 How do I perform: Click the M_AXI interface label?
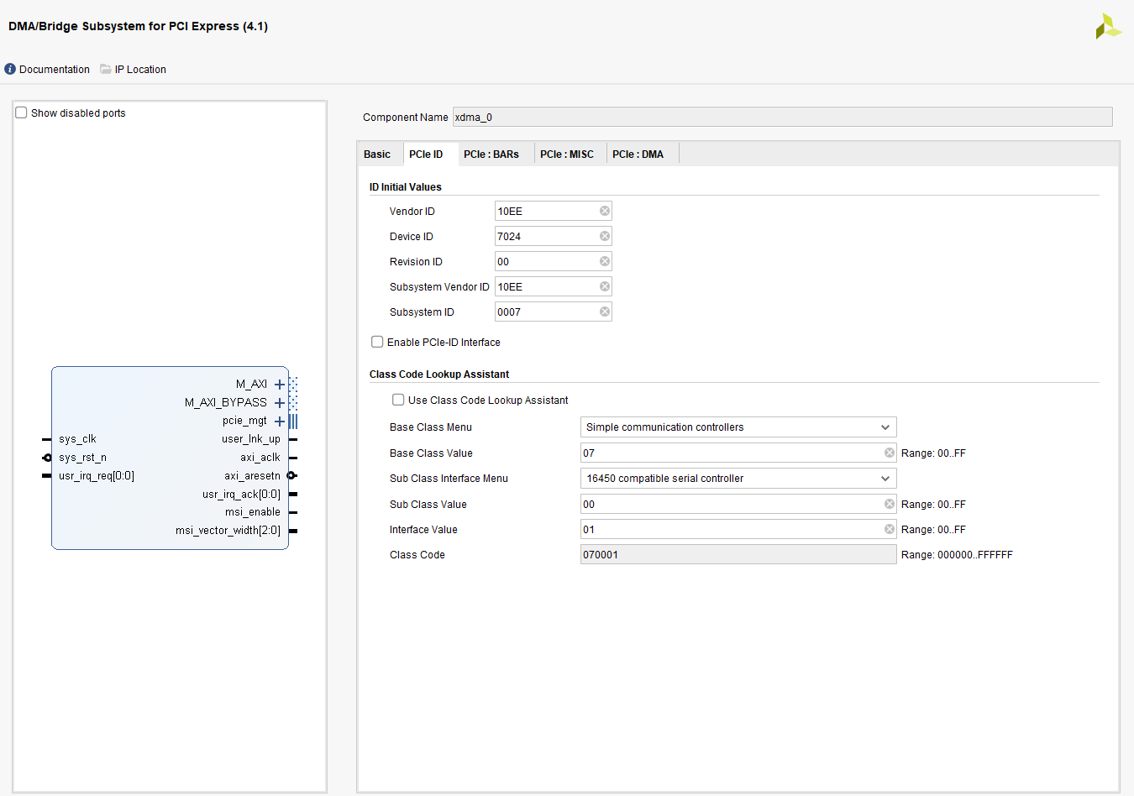(x=251, y=385)
